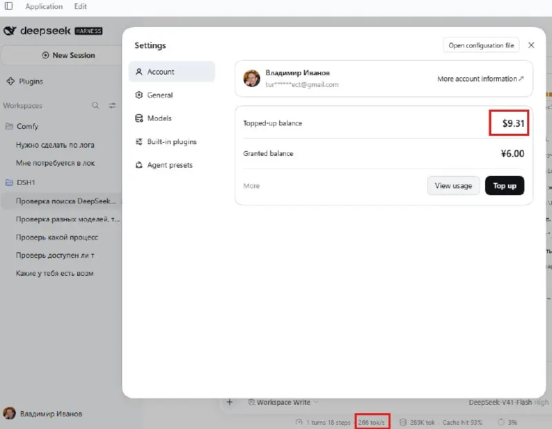The height and width of the screenshot is (429, 552).
Task: Open session 'Проверь какой процесс'
Action: coord(57,237)
